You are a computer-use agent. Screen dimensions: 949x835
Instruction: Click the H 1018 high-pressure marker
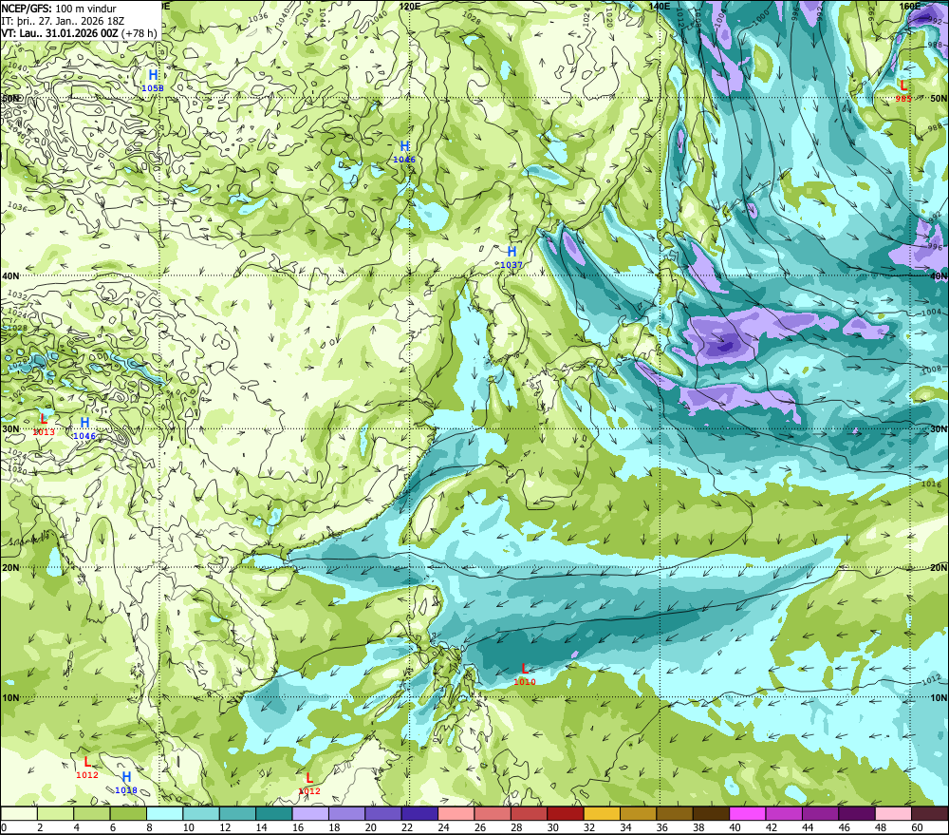[x=126, y=783]
